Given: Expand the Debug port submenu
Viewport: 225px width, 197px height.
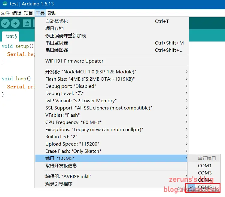Looking at the screenshot, I should click(x=112, y=86).
